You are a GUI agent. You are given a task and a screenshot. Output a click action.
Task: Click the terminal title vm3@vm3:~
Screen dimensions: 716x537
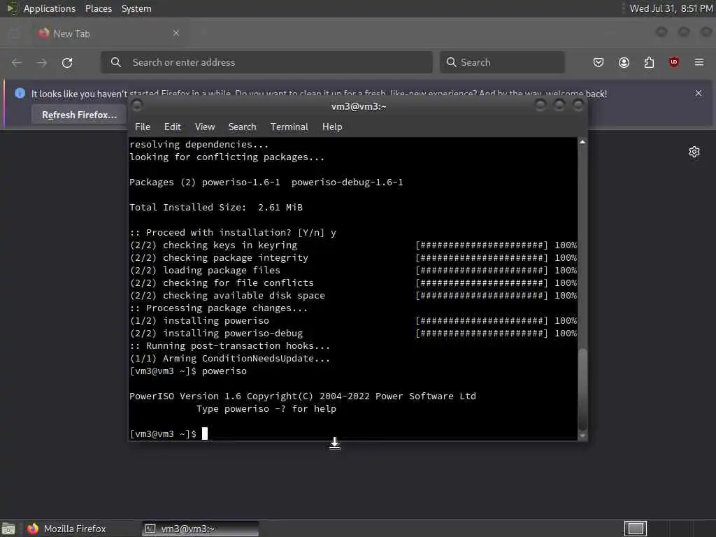coord(359,106)
